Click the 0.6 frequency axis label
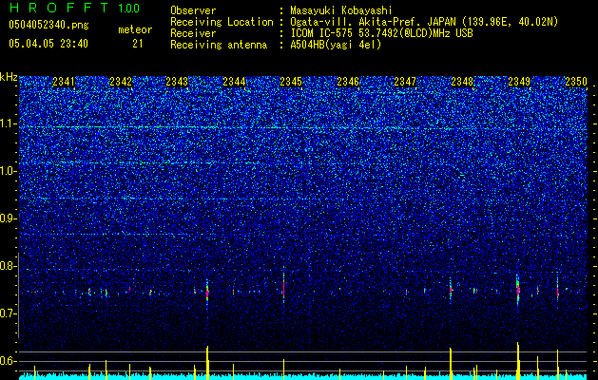This screenshot has width=598, height=380. [x=9, y=361]
